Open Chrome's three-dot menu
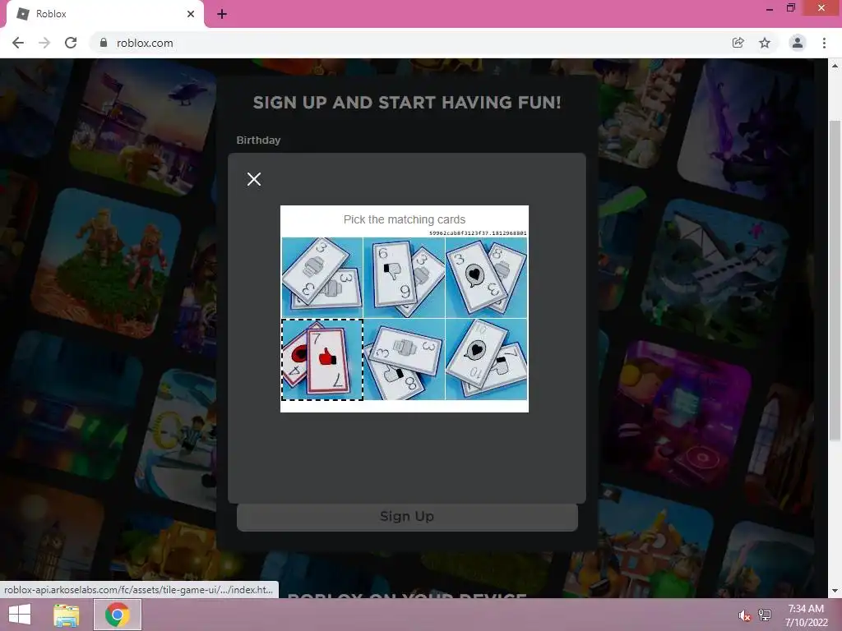The height and width of the screenshot is (631, 842). (x=824, y=43)
